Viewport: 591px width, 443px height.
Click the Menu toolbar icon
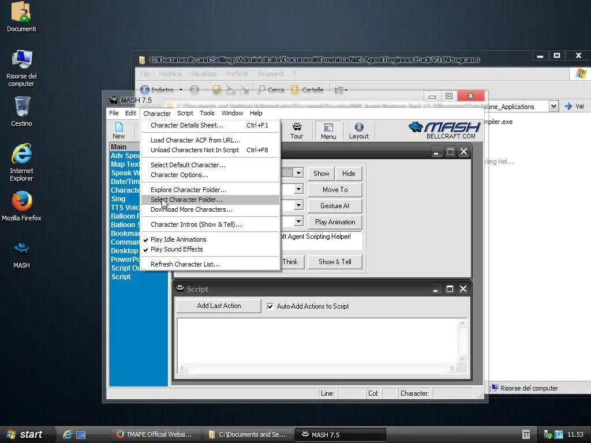coord(328,130)
